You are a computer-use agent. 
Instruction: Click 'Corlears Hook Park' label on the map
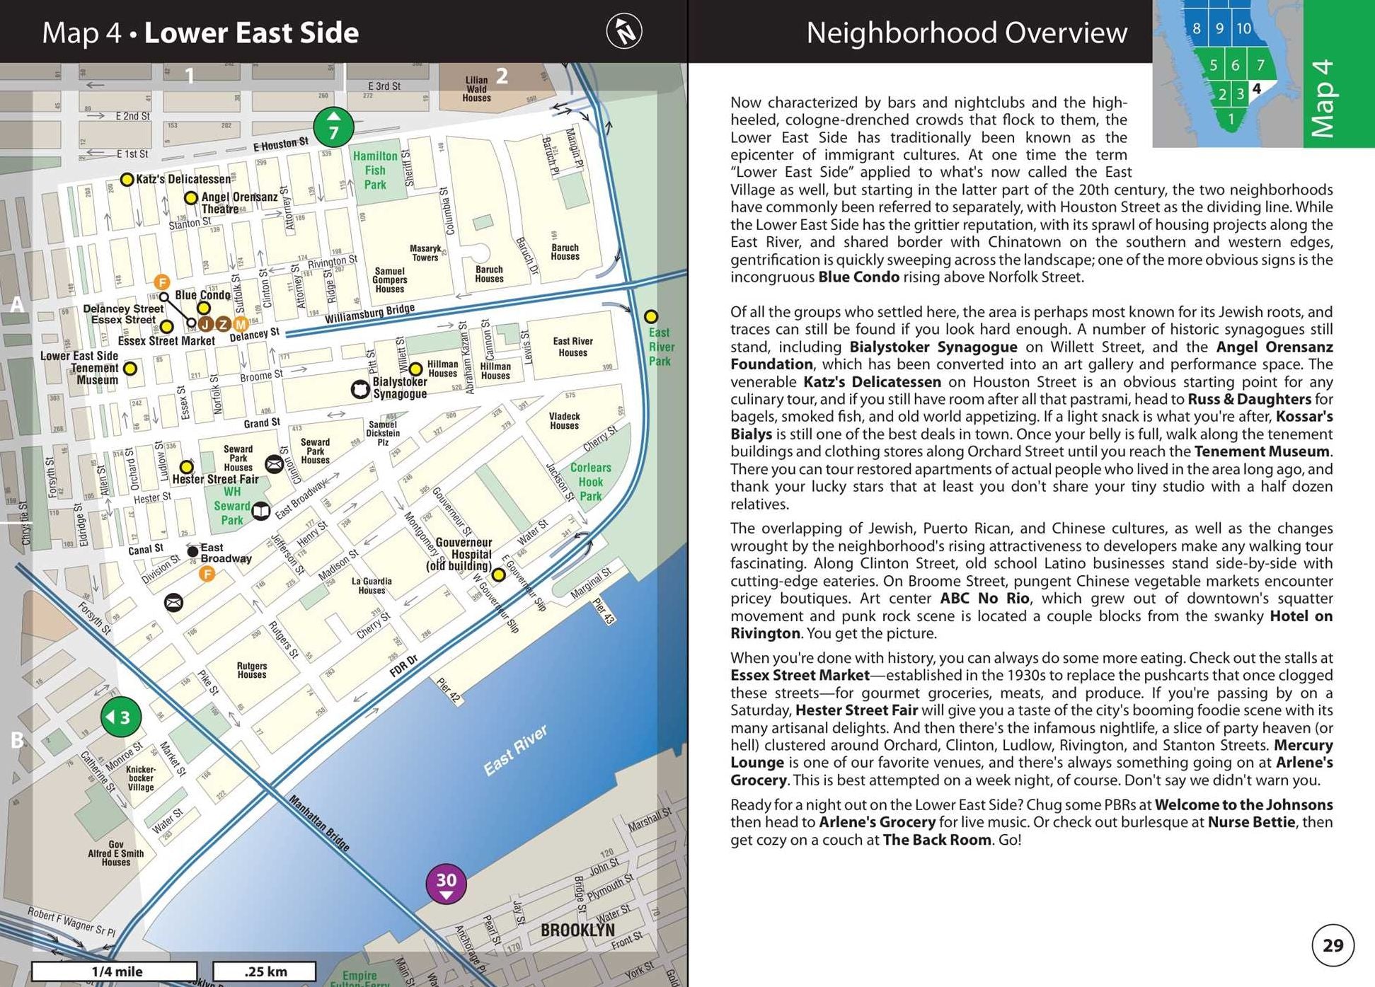click(590, 482)
